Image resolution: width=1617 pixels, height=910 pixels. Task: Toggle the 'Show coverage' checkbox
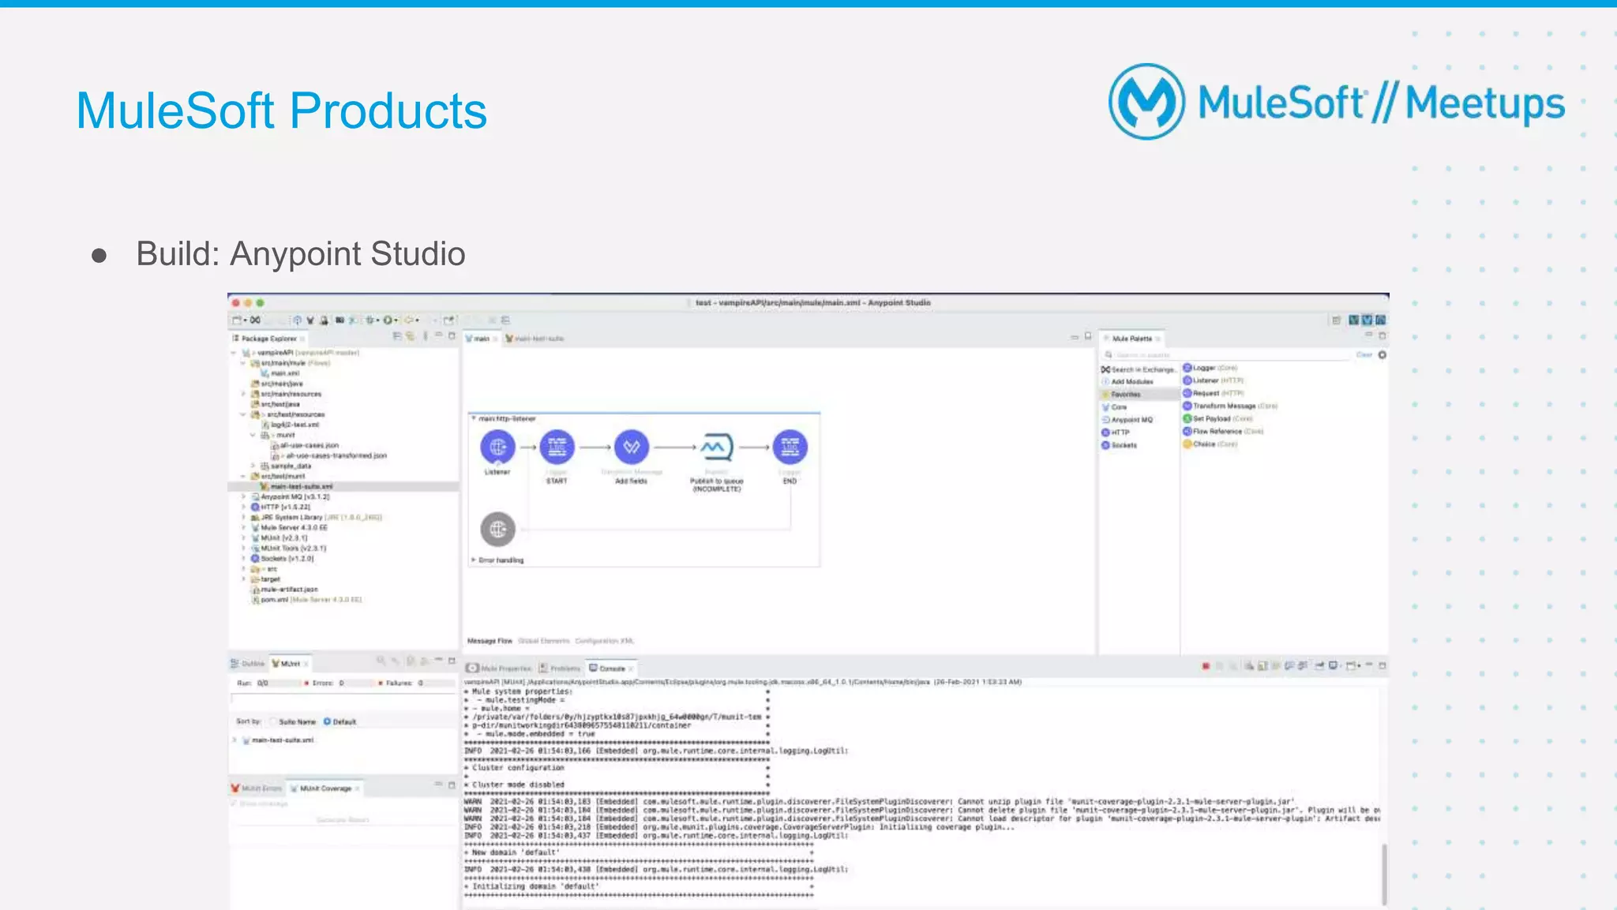click(234, 803)
